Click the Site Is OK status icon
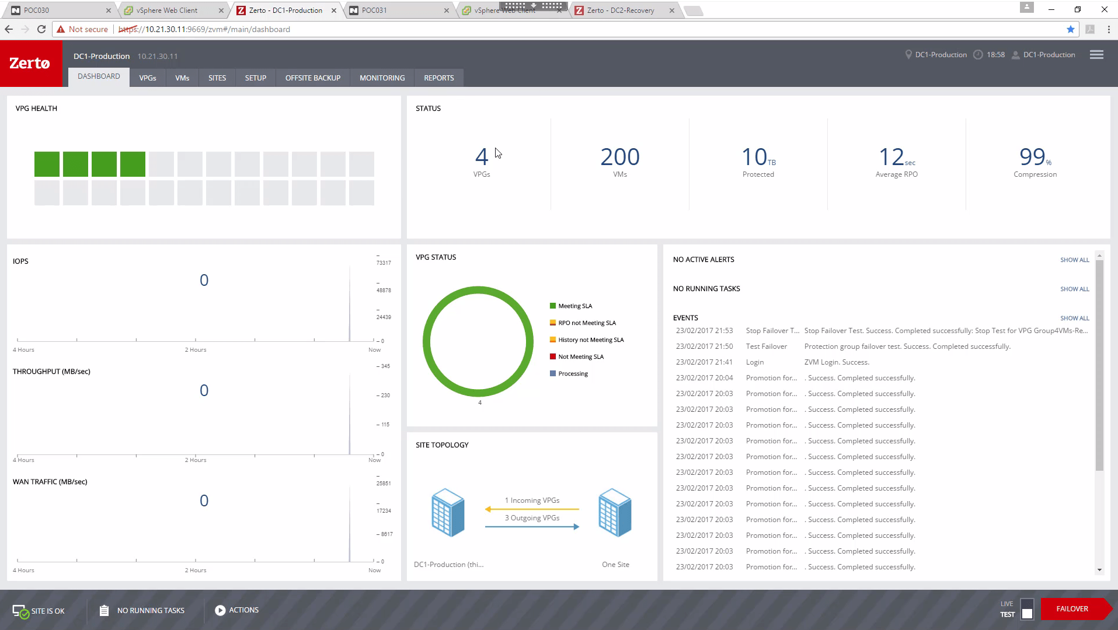Screen dimensions: 1118x630 click(x=20, y=611)
